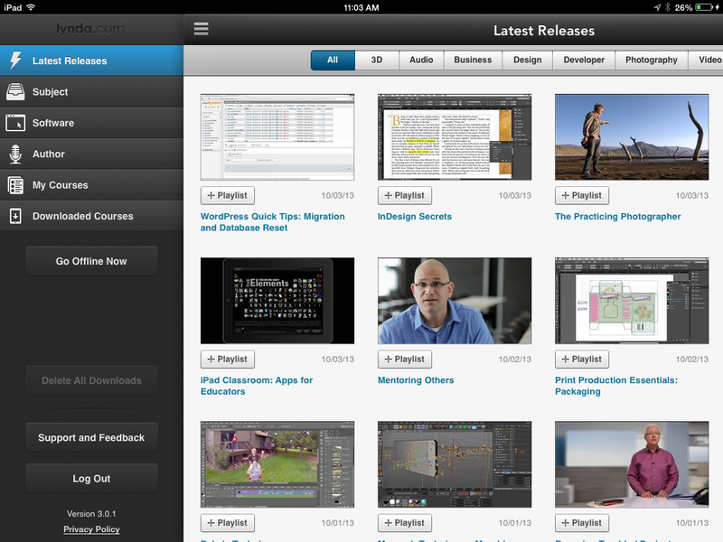Screen dimensions: 723x542
Task: Open the Software window icon
Action: pos(15,123)
